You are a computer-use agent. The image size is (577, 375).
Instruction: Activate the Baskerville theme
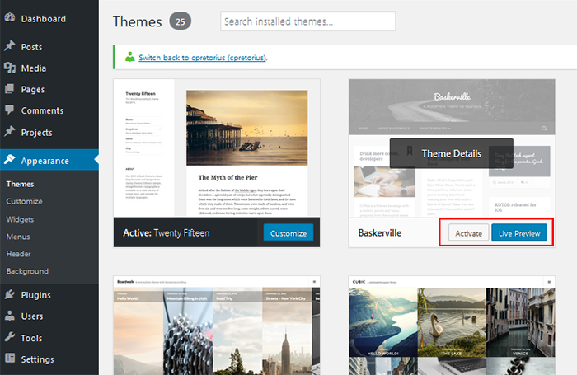[x=468, y=233]
